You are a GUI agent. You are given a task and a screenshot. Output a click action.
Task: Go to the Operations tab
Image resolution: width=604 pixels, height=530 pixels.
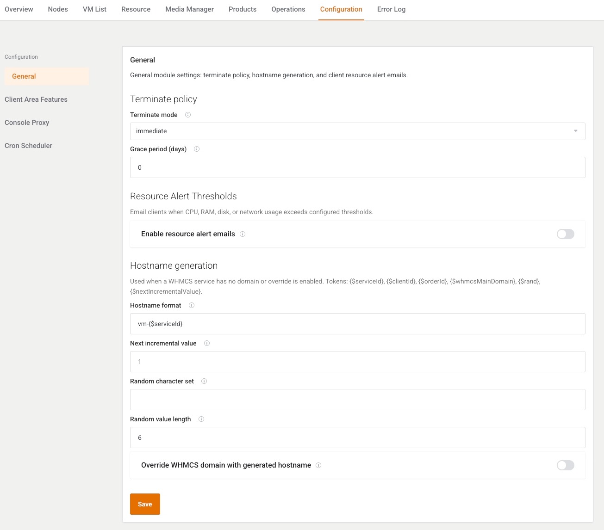pyautogui.click(x=288, y=9)
